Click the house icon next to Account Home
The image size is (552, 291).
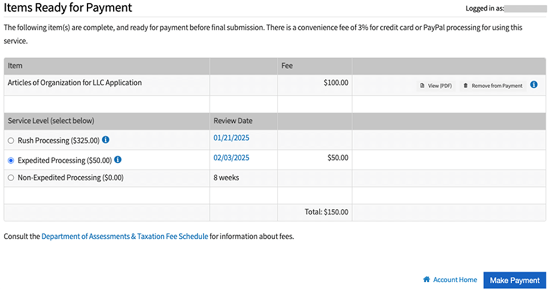point(426,280)
